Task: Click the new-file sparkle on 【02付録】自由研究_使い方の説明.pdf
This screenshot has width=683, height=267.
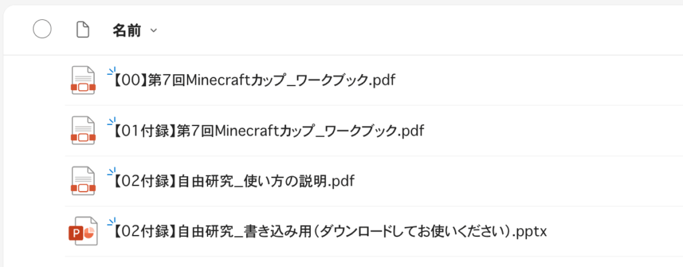Action: tap(111, 172)
